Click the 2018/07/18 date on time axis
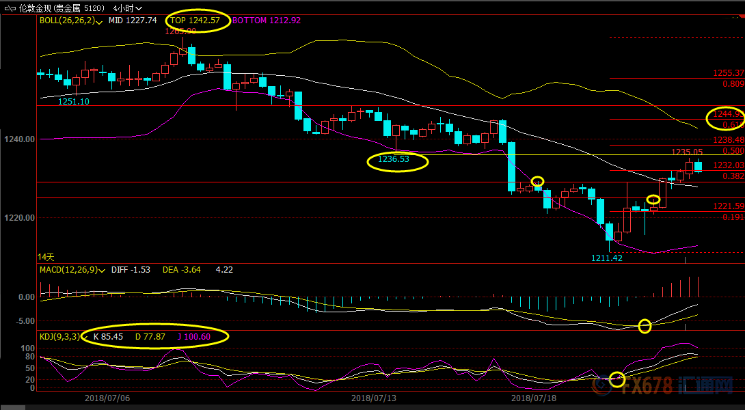This screenshot has width=745, height=410. click(534, 398)
